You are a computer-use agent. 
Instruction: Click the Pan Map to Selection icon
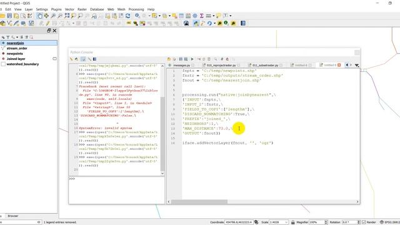(x=46, y=16)
